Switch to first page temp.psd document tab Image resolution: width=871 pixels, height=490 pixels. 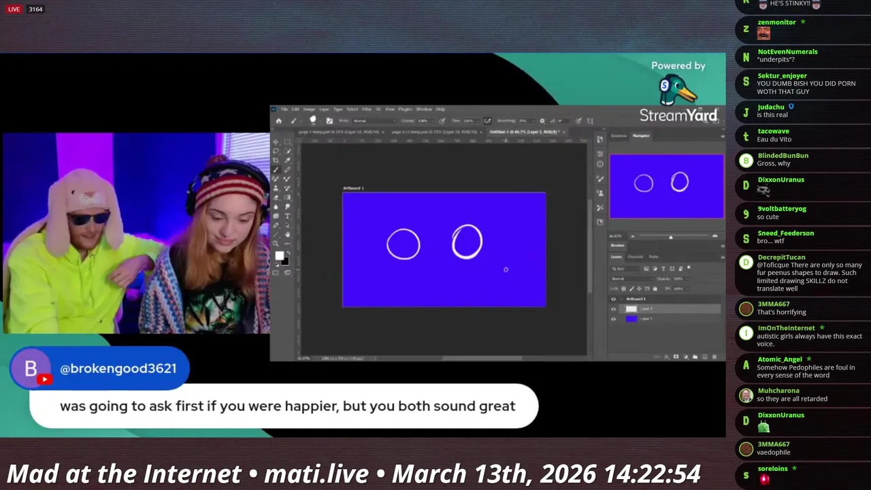coord(338,131)
